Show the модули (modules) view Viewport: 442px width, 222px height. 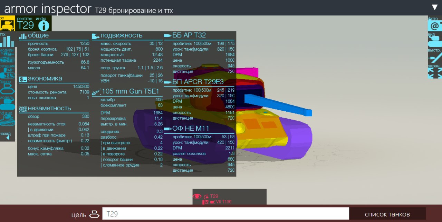7,57
